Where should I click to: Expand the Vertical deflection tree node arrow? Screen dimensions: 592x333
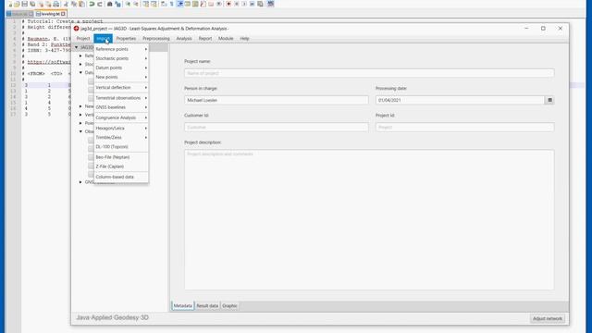click(x=80, y=115)
